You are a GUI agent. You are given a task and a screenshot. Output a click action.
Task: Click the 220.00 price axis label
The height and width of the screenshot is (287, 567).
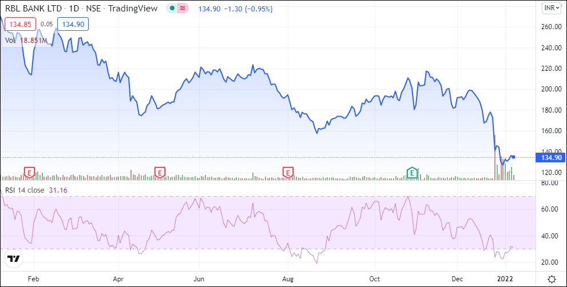click(551, 68)
